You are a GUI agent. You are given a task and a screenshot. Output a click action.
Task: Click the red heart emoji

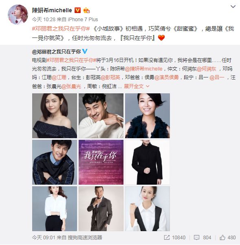(161, 38)
